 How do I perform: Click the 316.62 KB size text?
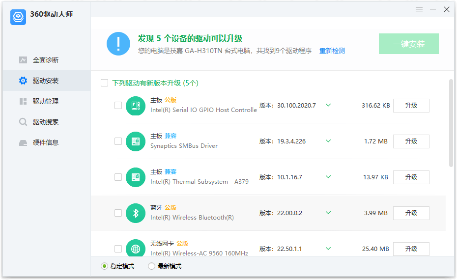click(x=376, y=106)
